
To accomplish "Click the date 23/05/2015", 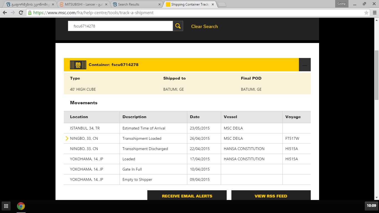I will 200,128.
